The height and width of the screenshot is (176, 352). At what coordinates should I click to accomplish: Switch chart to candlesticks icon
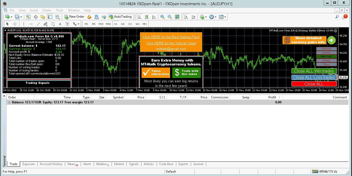(147, 17)
